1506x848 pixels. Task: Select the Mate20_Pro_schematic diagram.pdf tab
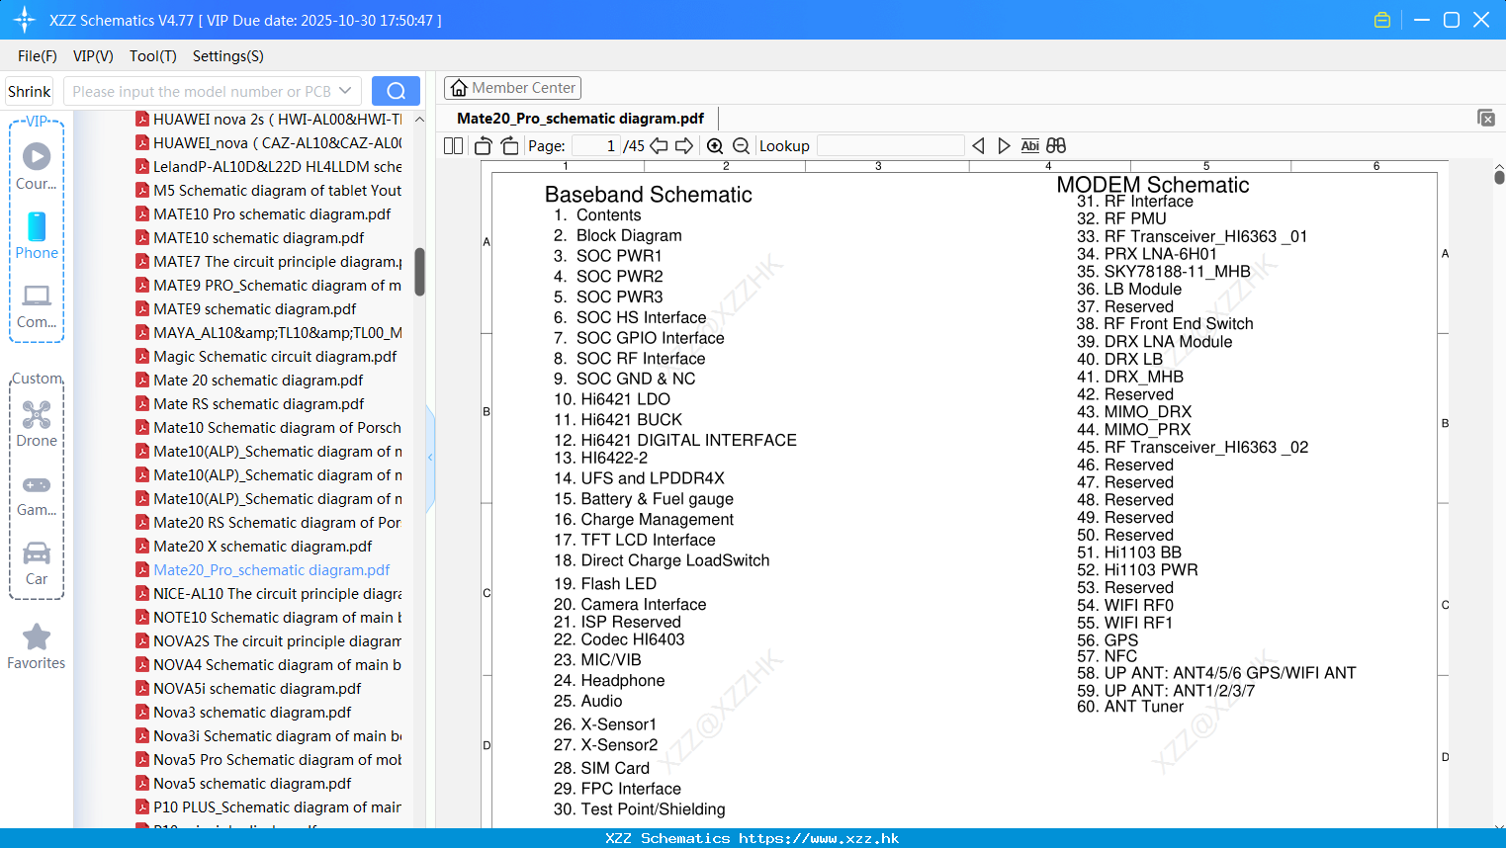coord(580,119)
